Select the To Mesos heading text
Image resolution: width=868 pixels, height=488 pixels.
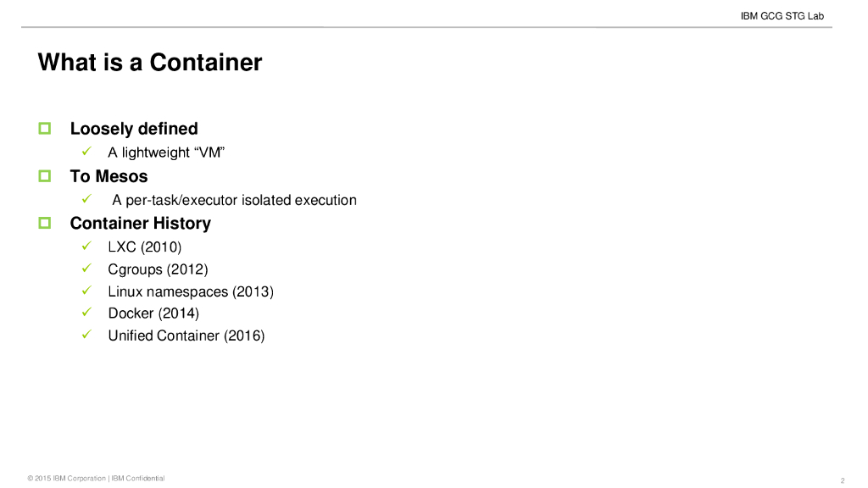(x=108, y=176)
